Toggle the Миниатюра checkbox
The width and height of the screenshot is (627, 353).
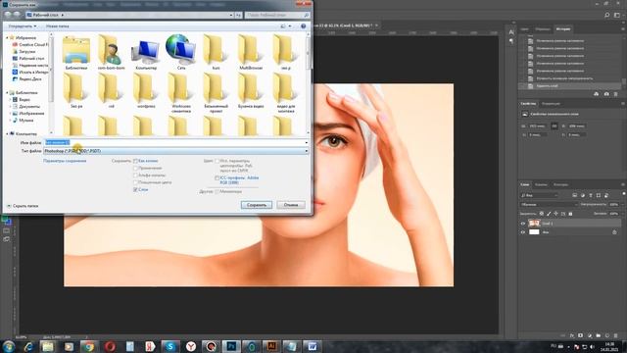[217, 192]
